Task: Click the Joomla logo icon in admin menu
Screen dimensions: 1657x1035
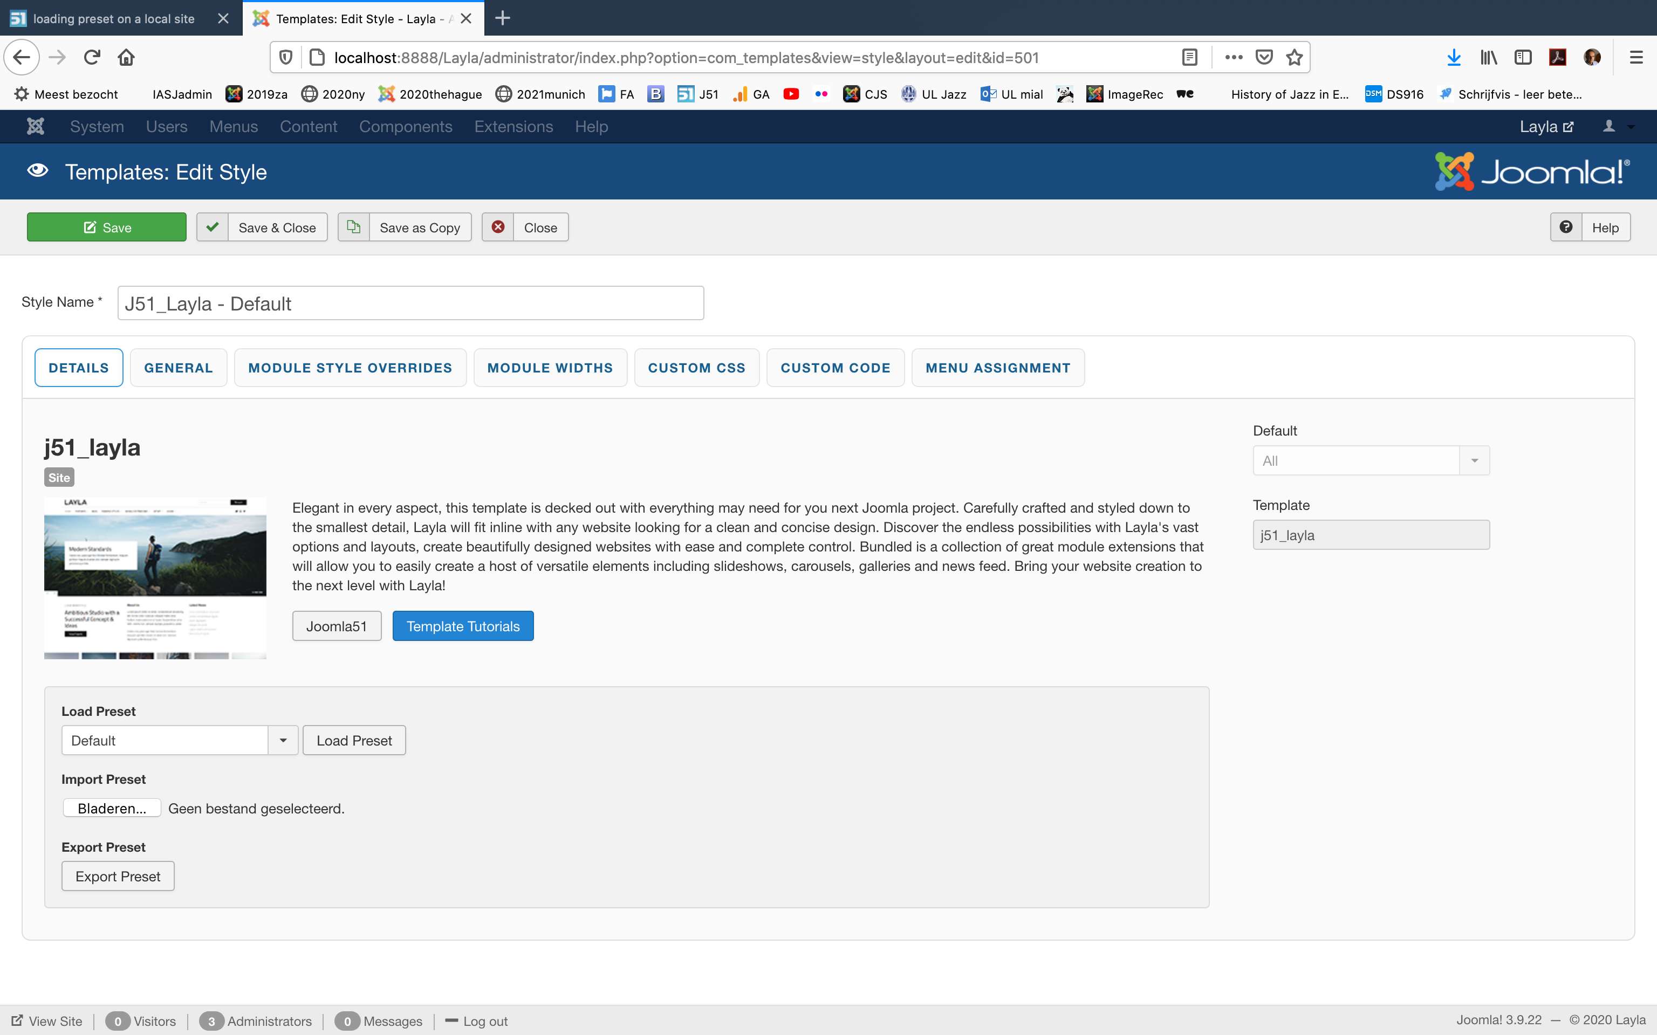Action: (36, 126)
